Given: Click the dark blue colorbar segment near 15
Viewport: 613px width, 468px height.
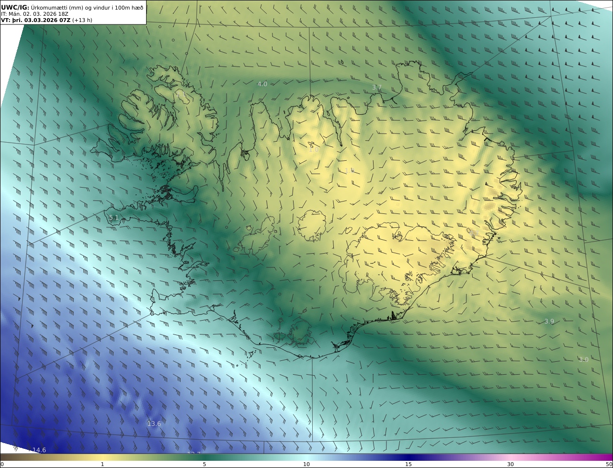Looking at the screenshot, I should (x=409, y=457).
